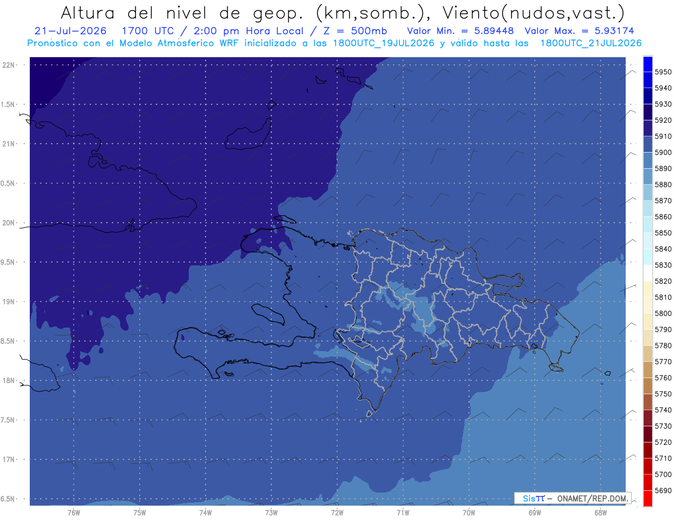Click the valid-until time '1800UTC_21JUL2026'

pyautogui.click(x=591, y=43)
